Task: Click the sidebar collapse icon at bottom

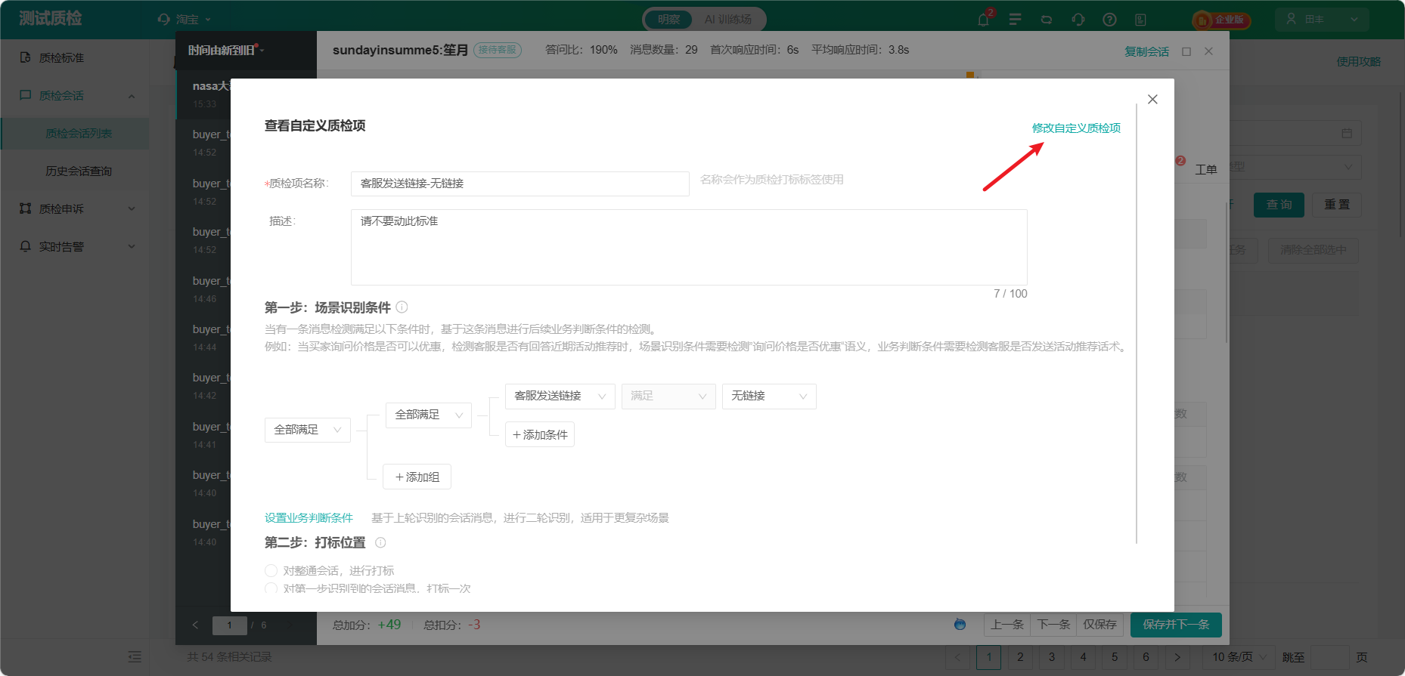Action: click(x=135, y=657)
